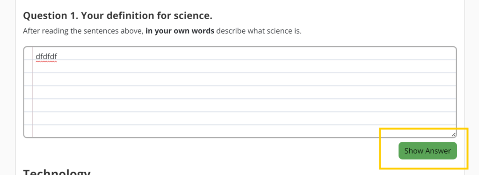Click the "Question 1. Your definition for science." heading
This screenshot has width=479, height=175.
tap(117, 16)
